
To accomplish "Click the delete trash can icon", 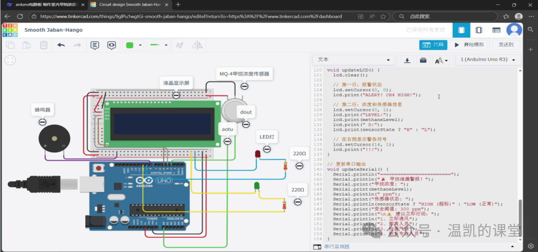I will (x=43, y=45).
